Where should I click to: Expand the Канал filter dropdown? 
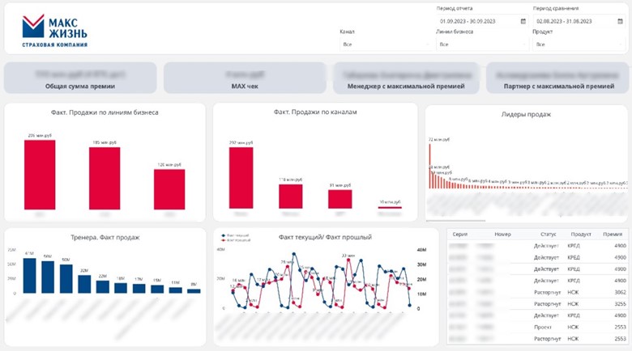point(386,44)
